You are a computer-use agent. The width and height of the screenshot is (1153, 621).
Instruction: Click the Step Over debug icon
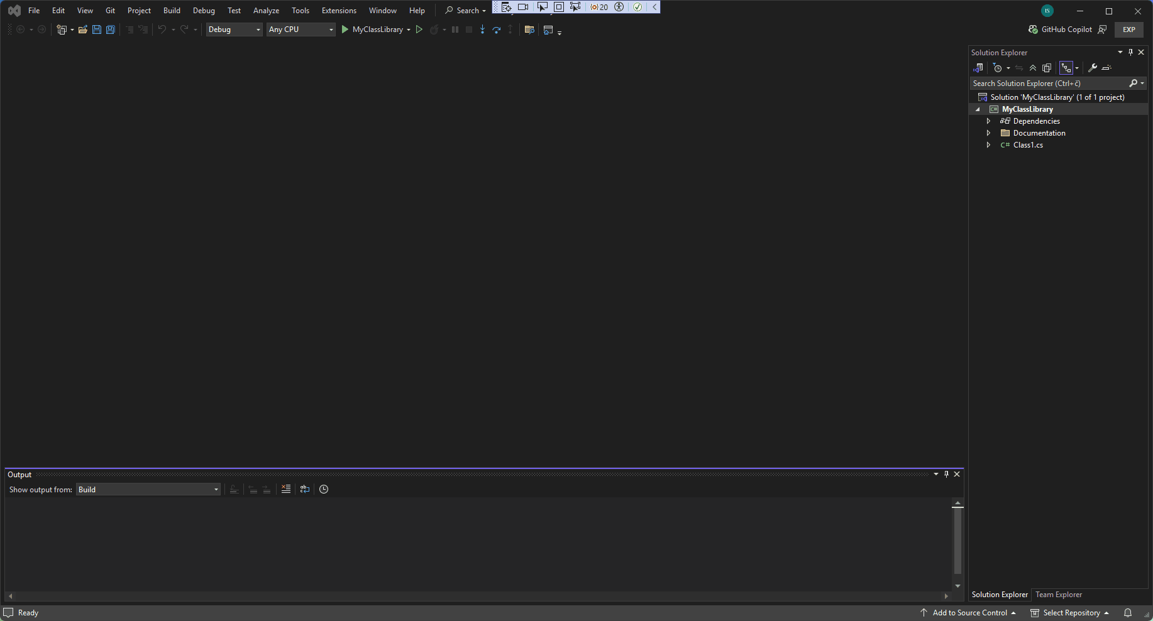click(x=497, y=30)
